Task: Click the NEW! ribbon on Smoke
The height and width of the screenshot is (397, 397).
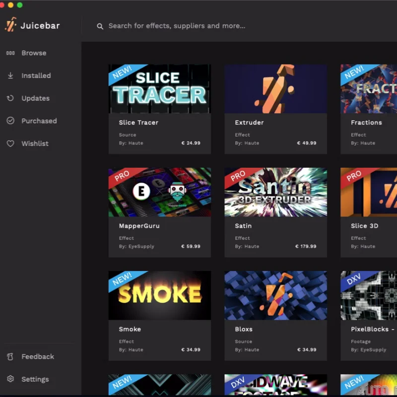Action: click(123, 279)
